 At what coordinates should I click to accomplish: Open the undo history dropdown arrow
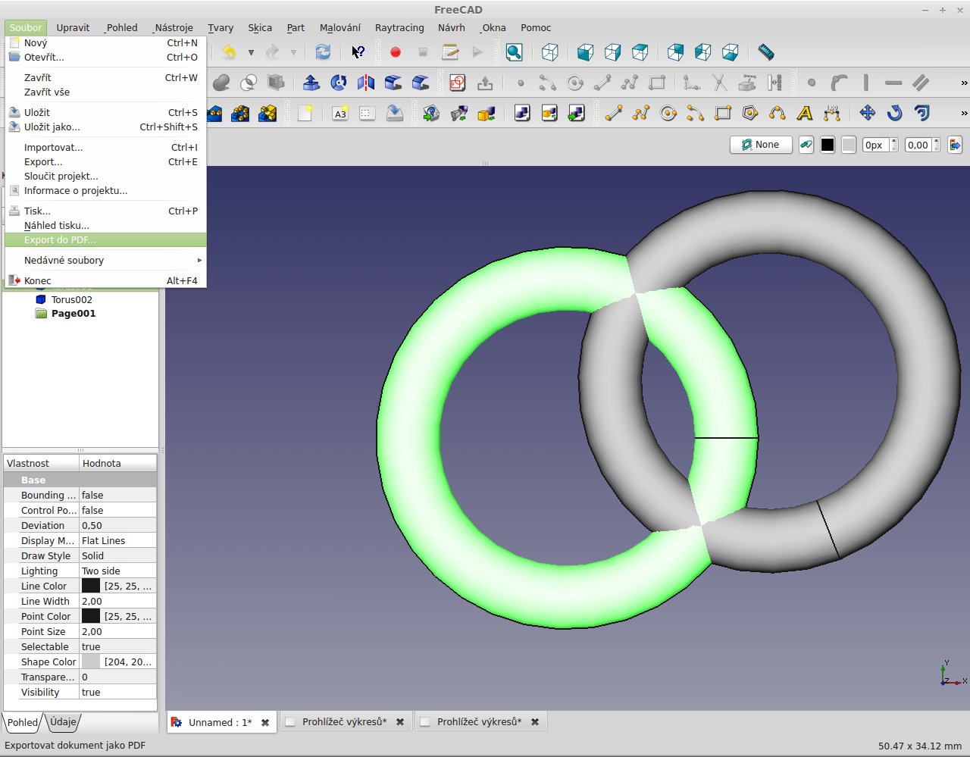pos(251,52)
